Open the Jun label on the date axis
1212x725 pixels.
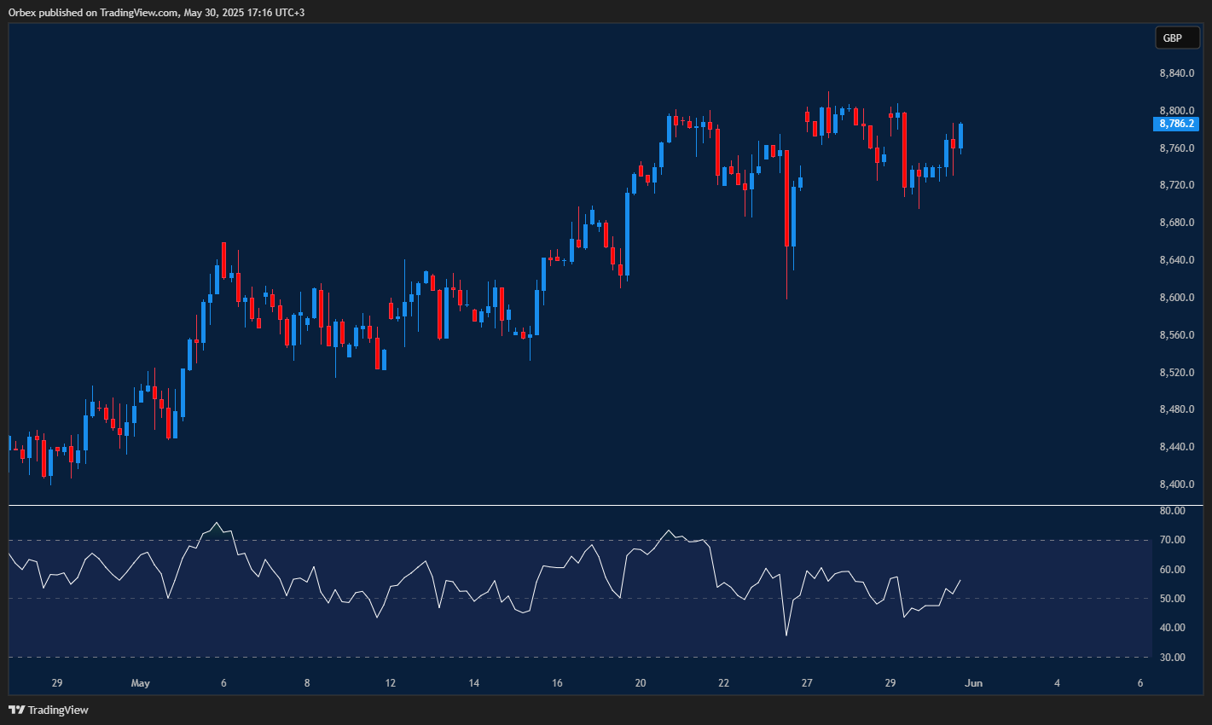point(973,683)
